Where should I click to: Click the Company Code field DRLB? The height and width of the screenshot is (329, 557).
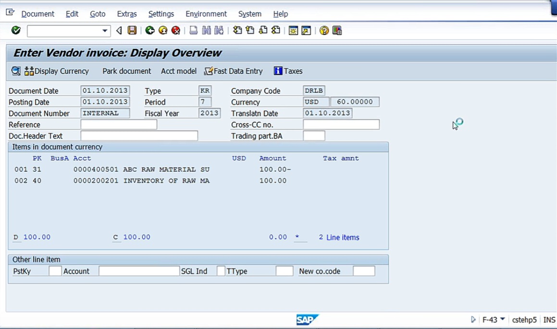click(x=314, y=90)
